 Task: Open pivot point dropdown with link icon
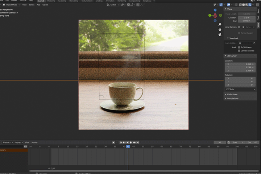pos(123,5)
